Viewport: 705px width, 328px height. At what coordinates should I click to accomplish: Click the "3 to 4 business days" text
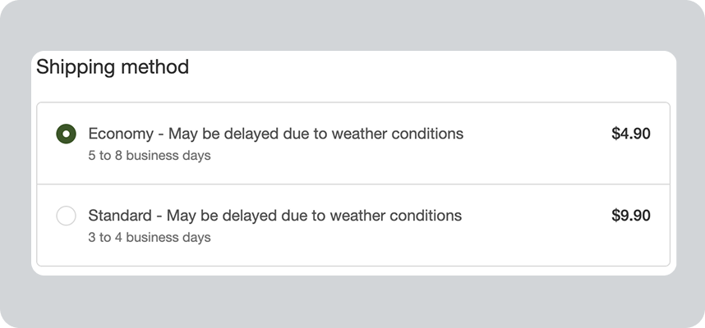tap(149, 238)
